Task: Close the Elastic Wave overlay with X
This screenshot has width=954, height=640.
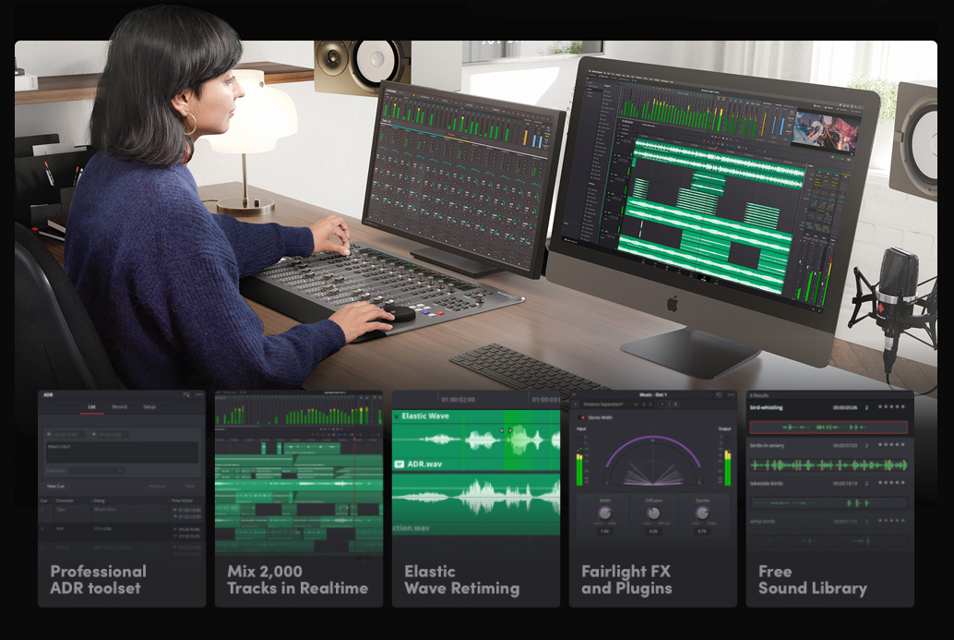Action: (x=399, y=417)
